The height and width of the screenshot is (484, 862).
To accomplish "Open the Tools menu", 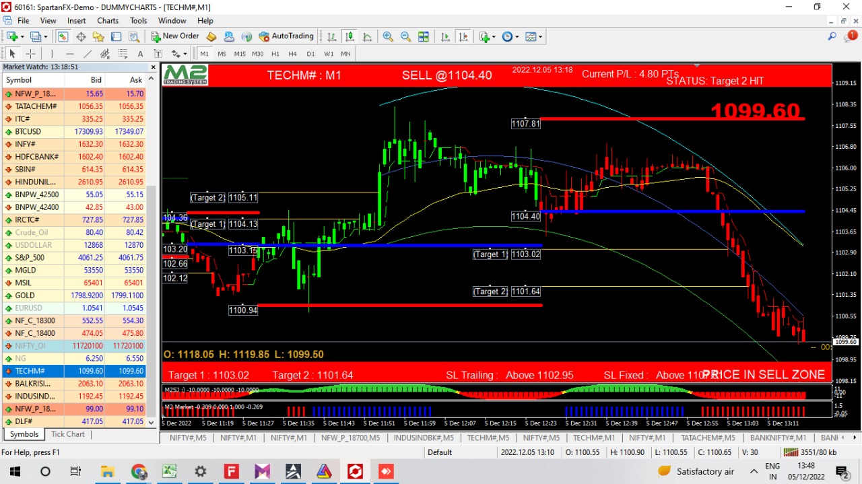I will tap(139, 21).
